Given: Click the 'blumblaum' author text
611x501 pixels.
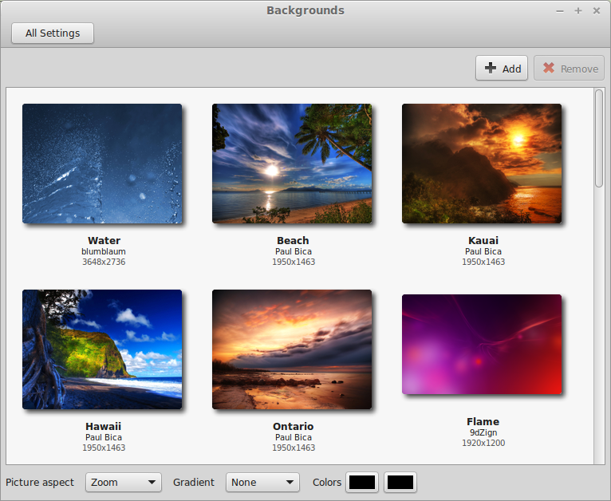Looking at the screenshot, I should [104, 251].
